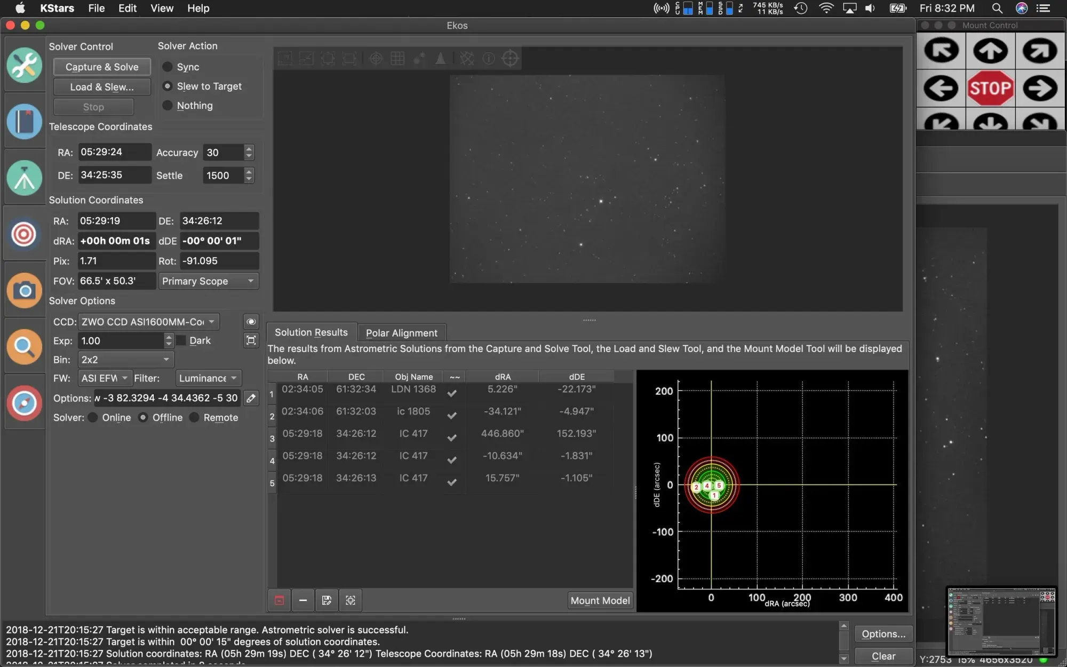Open the Primary Scope dropdown
The image size is (1067, 667).
208,281
